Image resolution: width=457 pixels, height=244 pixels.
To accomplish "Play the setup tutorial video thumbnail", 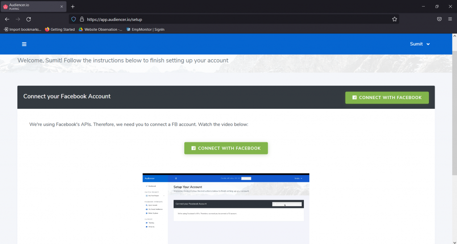I will tap(226, 208).
